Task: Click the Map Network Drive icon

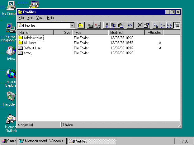Action: [90, 25]
